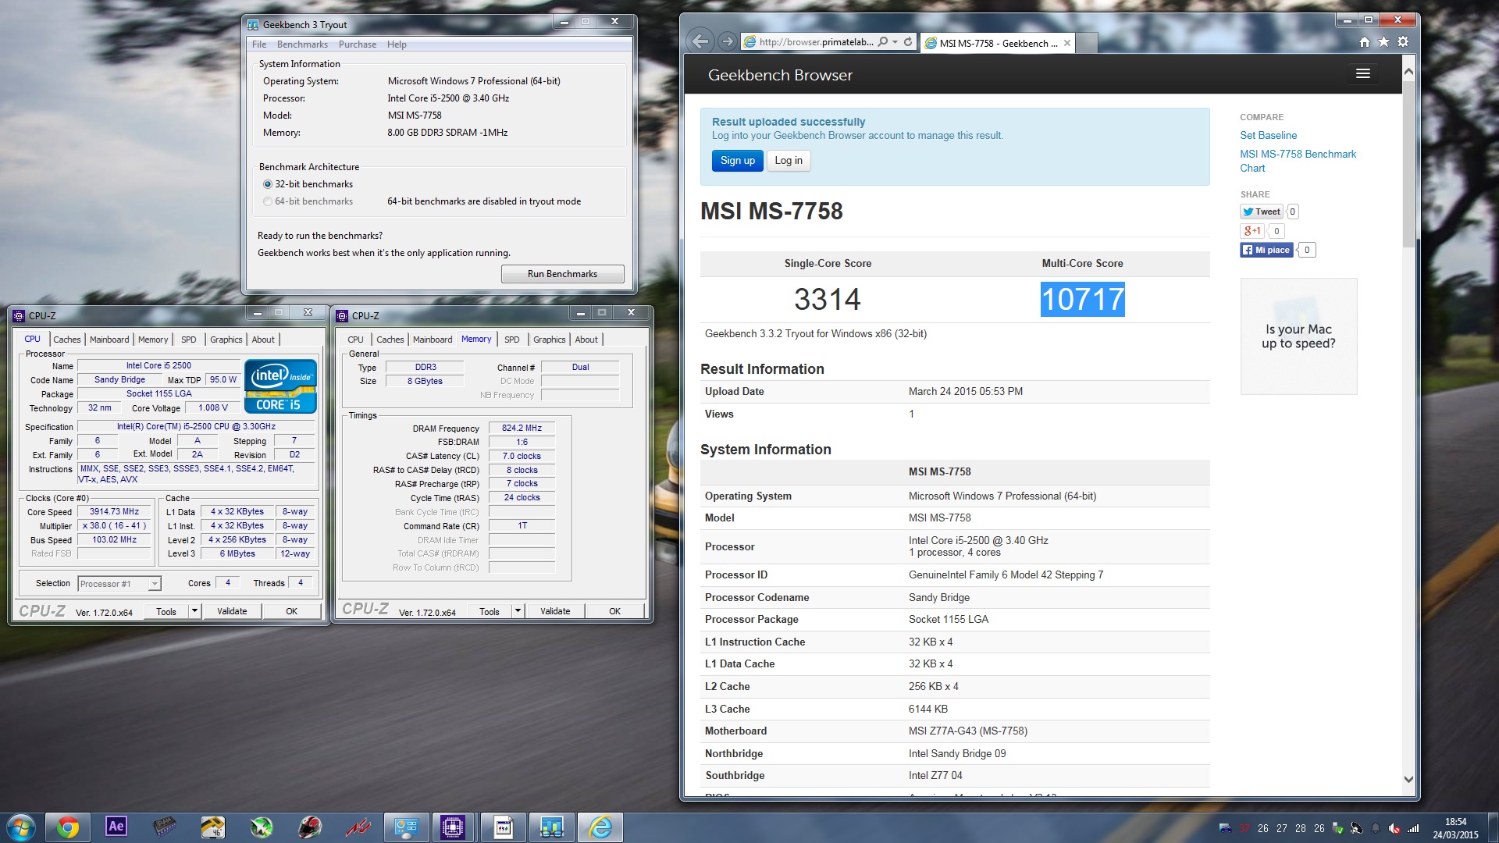Open Geekbench File menu
The height and width of the screenshot is (843, 1499).
pos(259,44)
